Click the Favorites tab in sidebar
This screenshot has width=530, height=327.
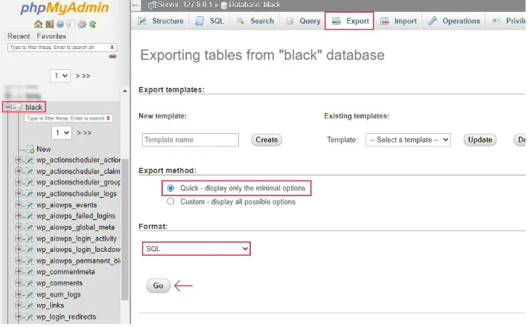click(x=51, y=36)
